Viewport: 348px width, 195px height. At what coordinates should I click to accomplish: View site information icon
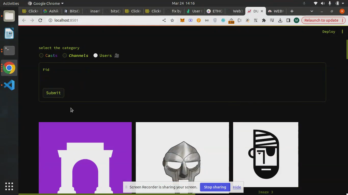click(x=50, y=20)
